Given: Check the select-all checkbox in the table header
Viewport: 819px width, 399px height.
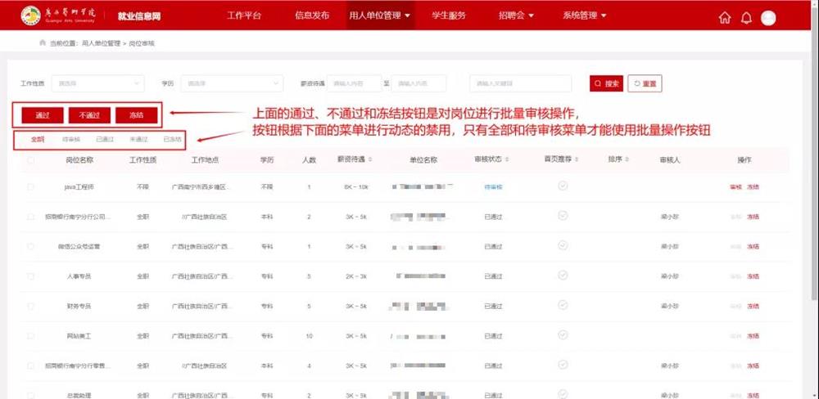Looking at the screenshot, I should [31, 160].
